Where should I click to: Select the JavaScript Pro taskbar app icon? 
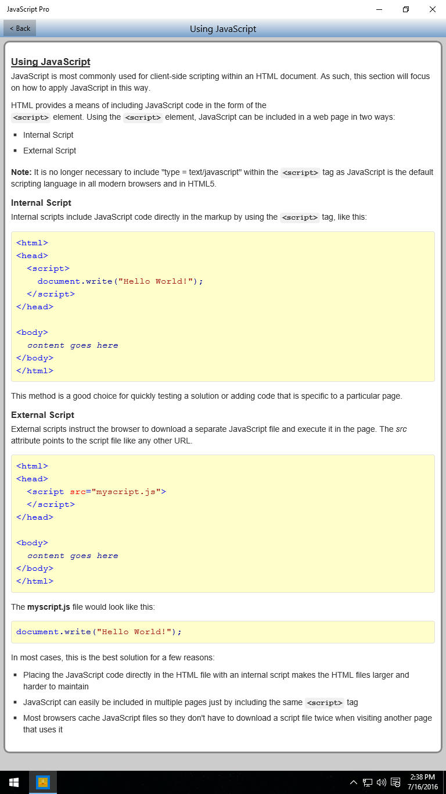tap(43, 782)
